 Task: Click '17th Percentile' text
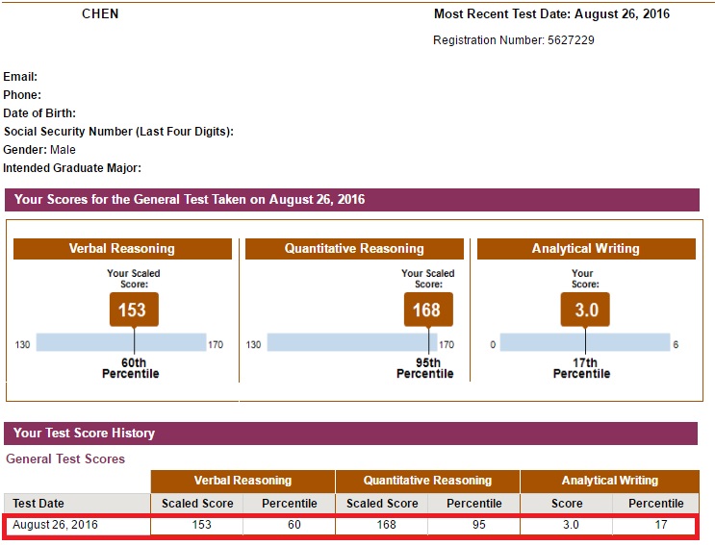coord(582,368)
